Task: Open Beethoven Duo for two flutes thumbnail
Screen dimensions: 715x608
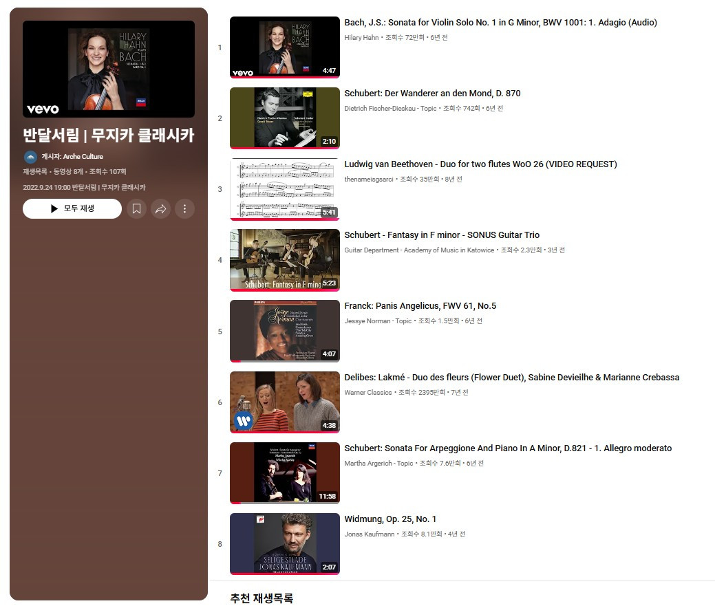Action: point(284,189)
